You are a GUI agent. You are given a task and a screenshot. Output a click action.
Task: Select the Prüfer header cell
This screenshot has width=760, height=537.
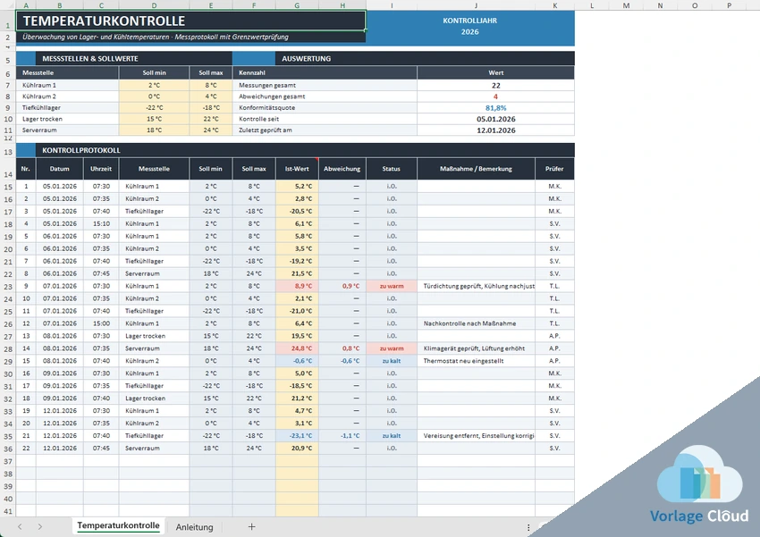554,169
